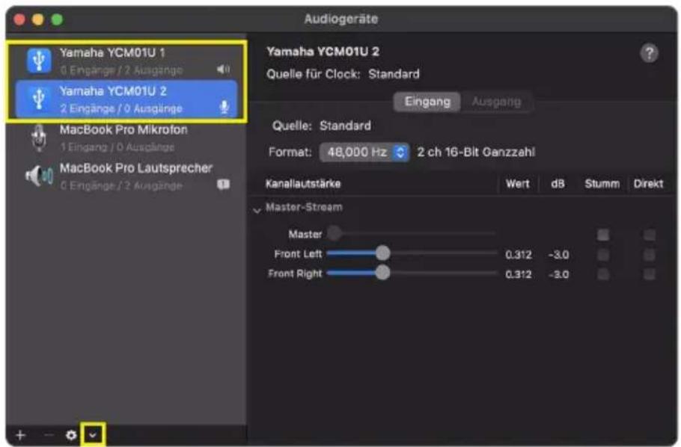Minimize the window with yellow button
This screenshot has height=447, width=681.
click(x=38, y=19)
